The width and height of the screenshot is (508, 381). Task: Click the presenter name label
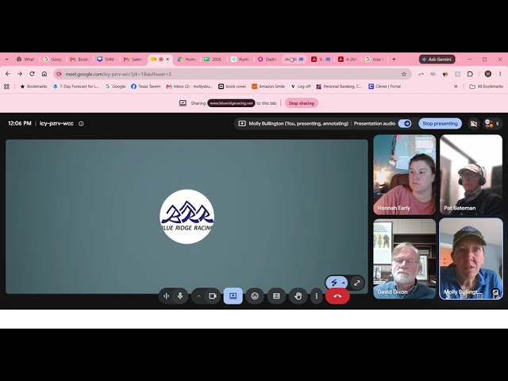click(298, 124)
